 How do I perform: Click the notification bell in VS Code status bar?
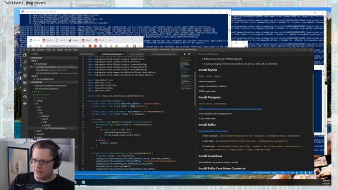309,173
